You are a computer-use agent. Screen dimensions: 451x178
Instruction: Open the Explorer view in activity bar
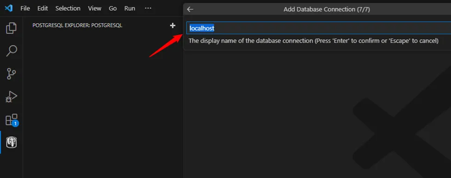pyautogui.click(x=11, y=28)
